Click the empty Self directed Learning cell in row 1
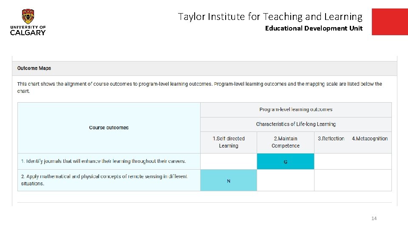This screenshot has width=408, height=229. point(229,162)
